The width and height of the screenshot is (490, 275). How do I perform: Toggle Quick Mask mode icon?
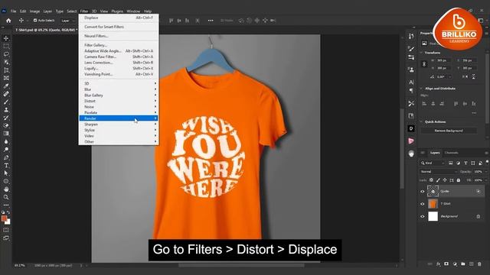click(6, 230)
